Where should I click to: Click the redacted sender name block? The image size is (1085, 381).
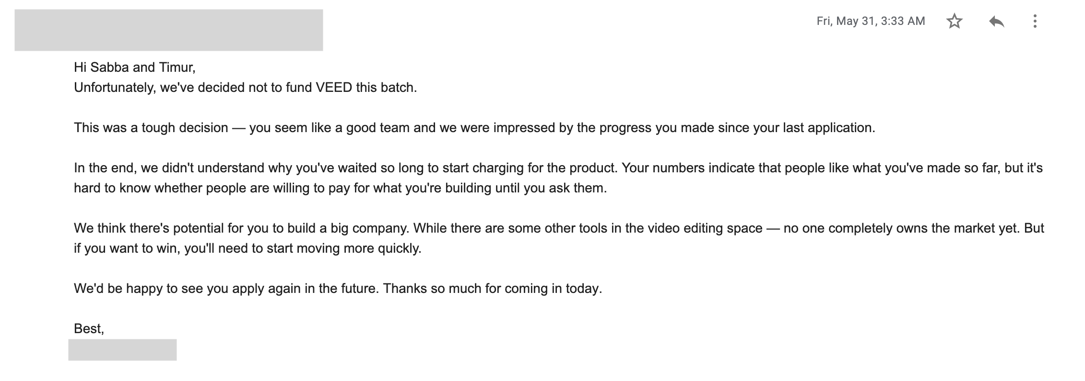[168, 30]
